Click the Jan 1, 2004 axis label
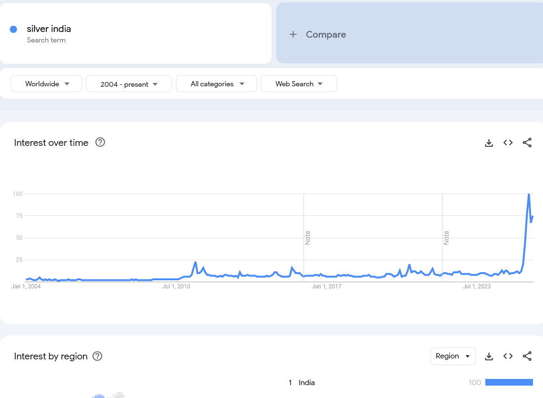This screenshot has width=543, height=398. point(26,286)
